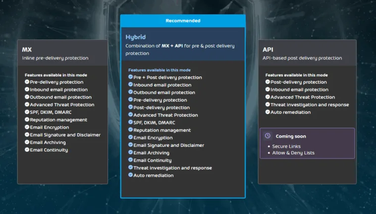This screenshot has height=214, width=376.
Task: Click the Secure Links list item
Action: 286,147
